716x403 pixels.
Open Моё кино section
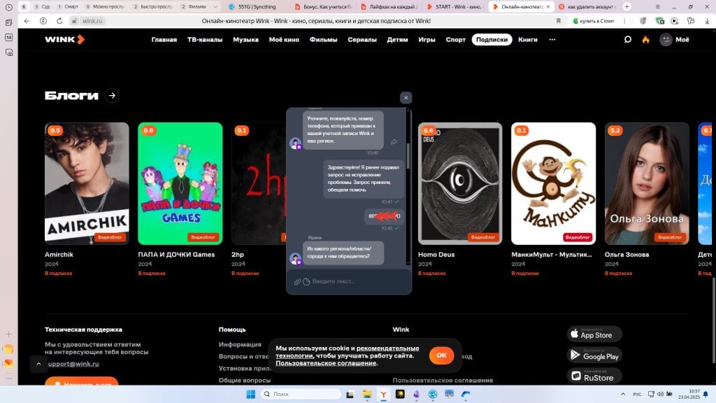pos(284,40)
